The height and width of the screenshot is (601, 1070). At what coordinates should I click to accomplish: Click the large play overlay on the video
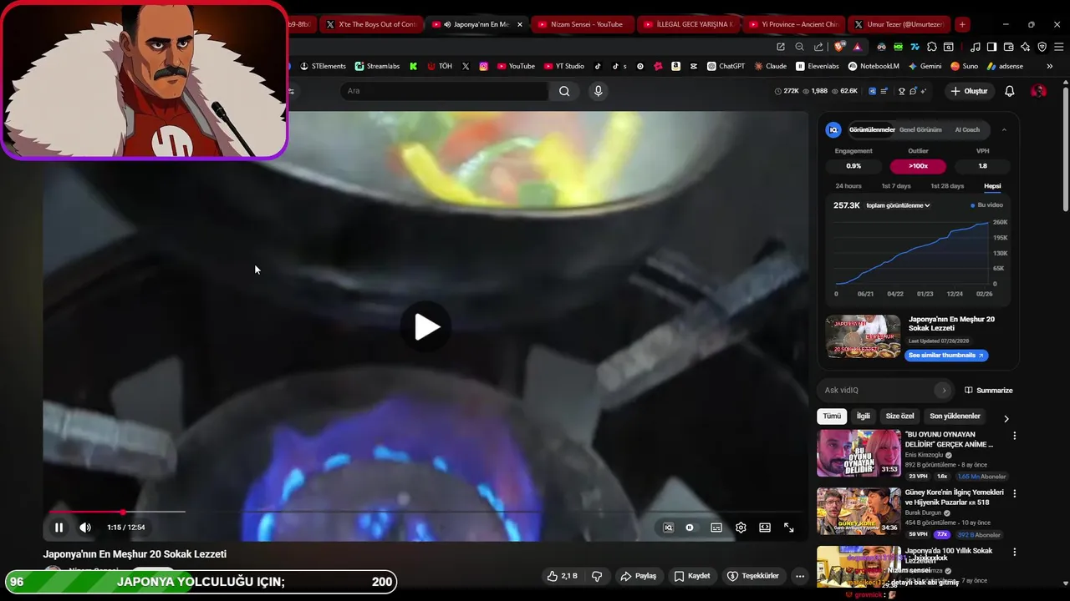click(x=425, y=326)
